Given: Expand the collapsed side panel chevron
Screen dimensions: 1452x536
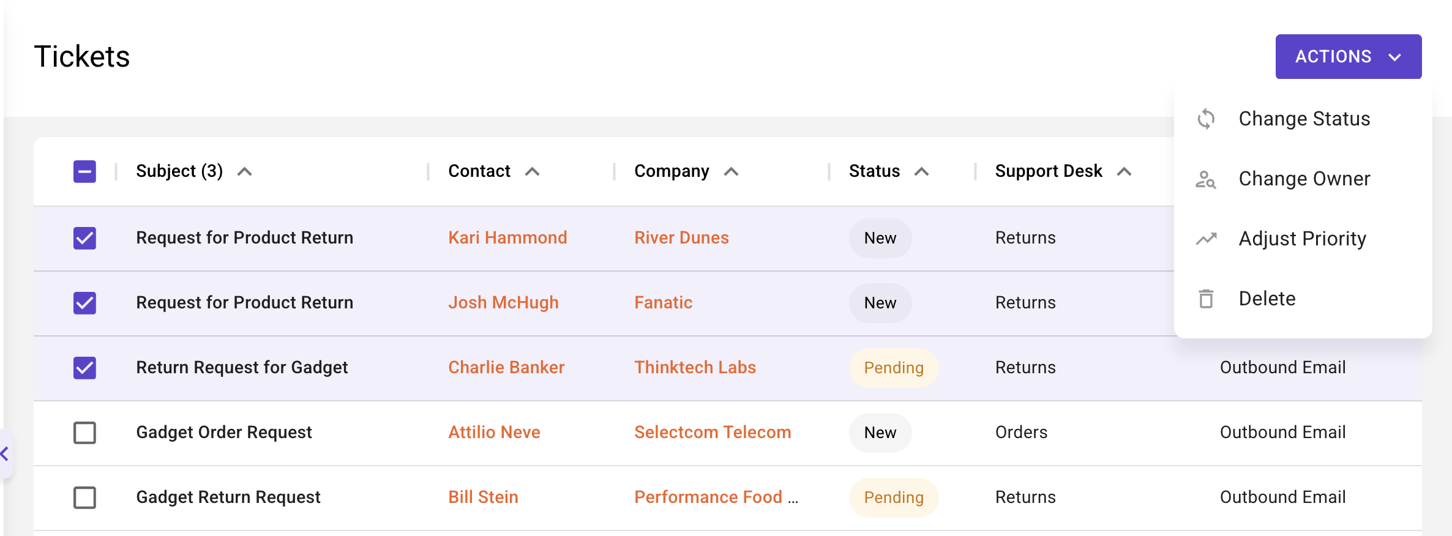Looking at the screenshot, I should coord(5,454).
